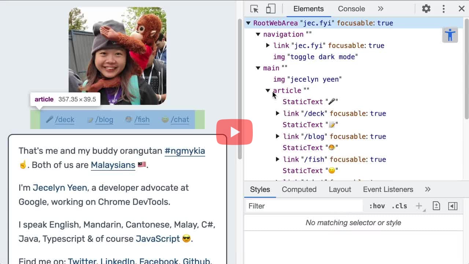This screenshot has height=264, width=469.
Task: Open the /blog page link
Action: point(104,120)
